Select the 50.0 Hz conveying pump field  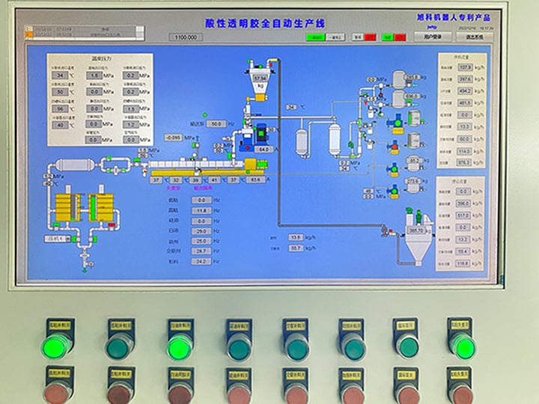[216, 123]
